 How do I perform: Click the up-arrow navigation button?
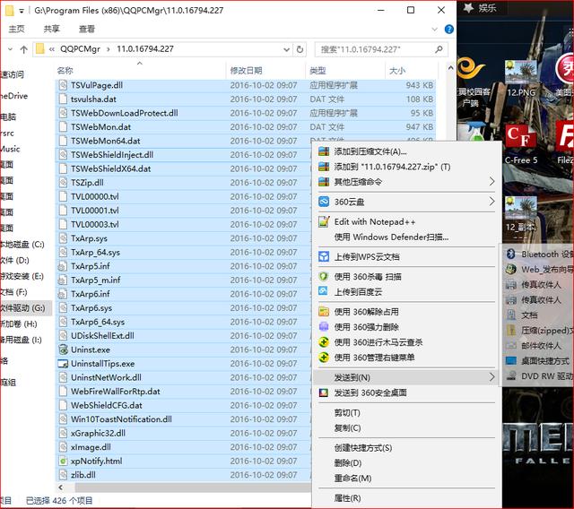(24, 49)
